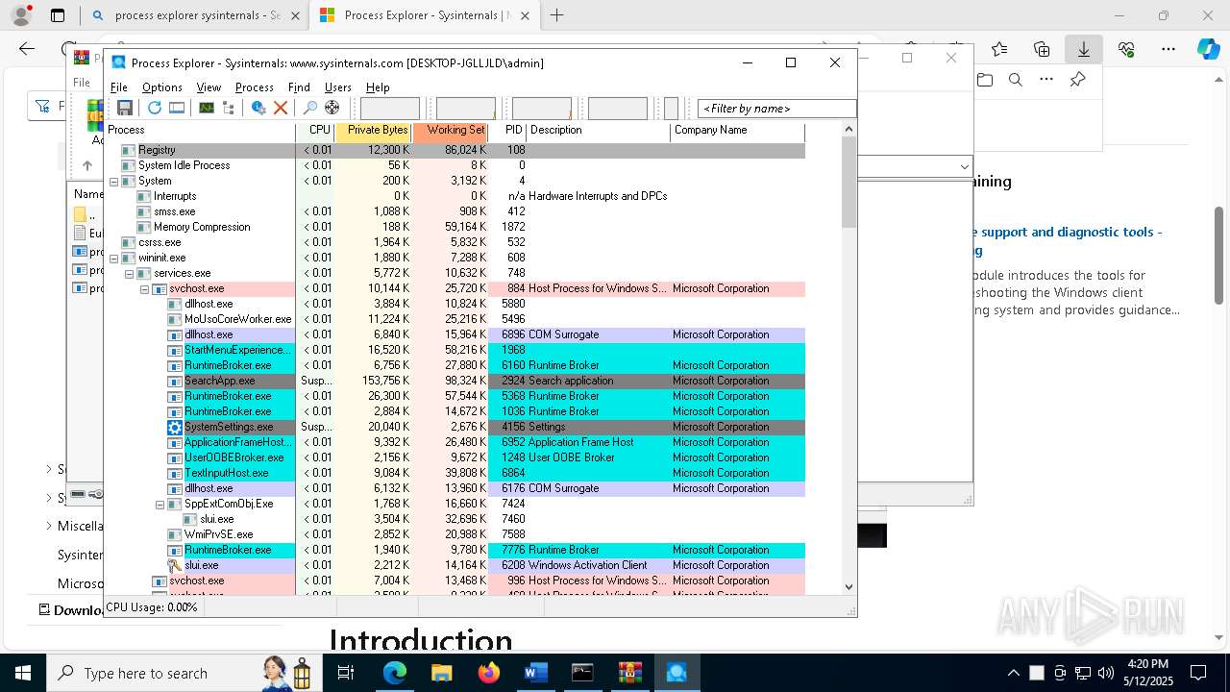1230x692 pixels.
Task: Open the Help menu
Action: 378,86
